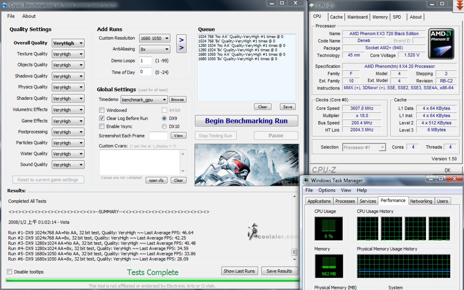Select queue entry 1280 1024 'No AA'
The image size is (464, 290).
coord(241,45)
